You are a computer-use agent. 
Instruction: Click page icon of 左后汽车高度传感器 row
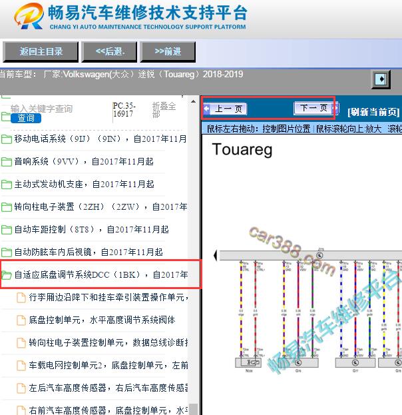click(21, 388)
